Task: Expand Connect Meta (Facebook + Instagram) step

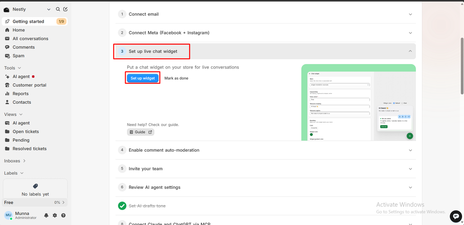Action: [265, 33]
